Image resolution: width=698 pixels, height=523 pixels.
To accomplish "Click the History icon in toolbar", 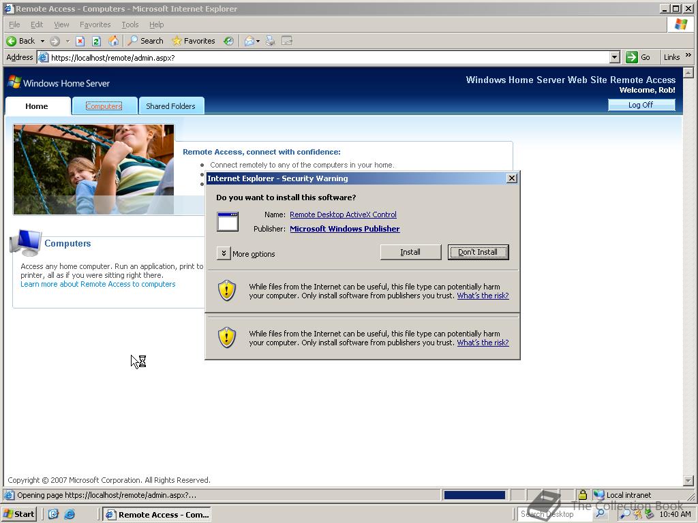I will pos(228,41).
